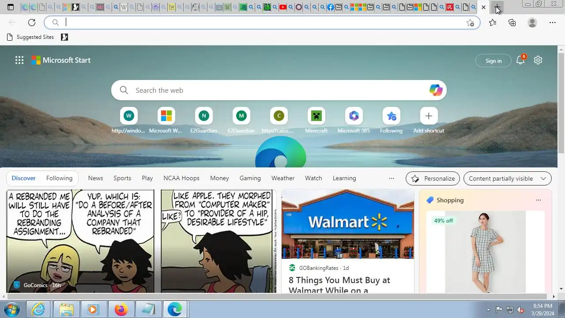Image resolution: width=565 pixels, height=318 pixels.
Task: Open the Weather category
Action: 283,178
